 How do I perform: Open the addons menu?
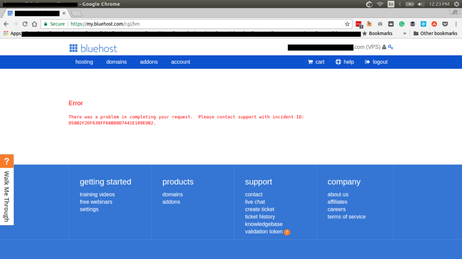pos(149,62)
